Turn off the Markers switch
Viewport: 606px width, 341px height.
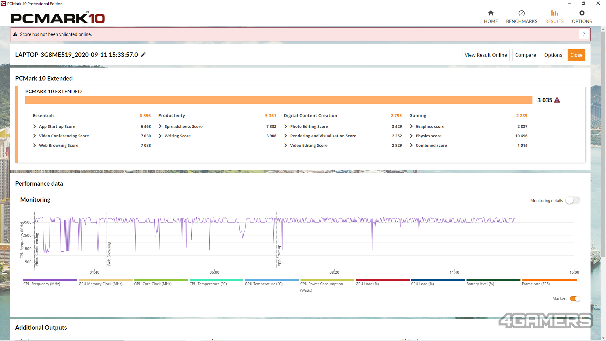pyautogui.click(x=575, y=299)
